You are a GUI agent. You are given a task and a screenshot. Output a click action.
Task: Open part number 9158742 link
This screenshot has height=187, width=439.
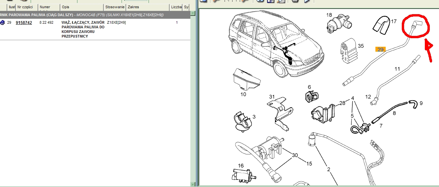tap(24, 23)
